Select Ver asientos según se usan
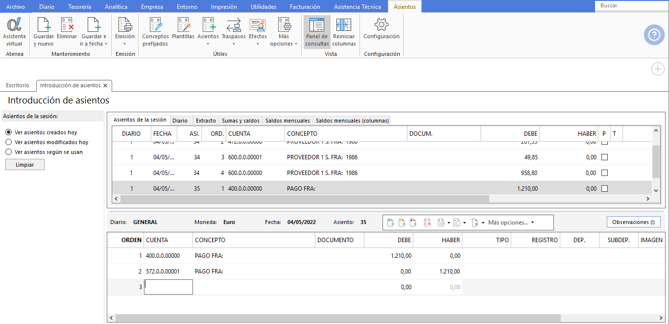The width and height of the screenshot is (669, 324). coord(8,152)
